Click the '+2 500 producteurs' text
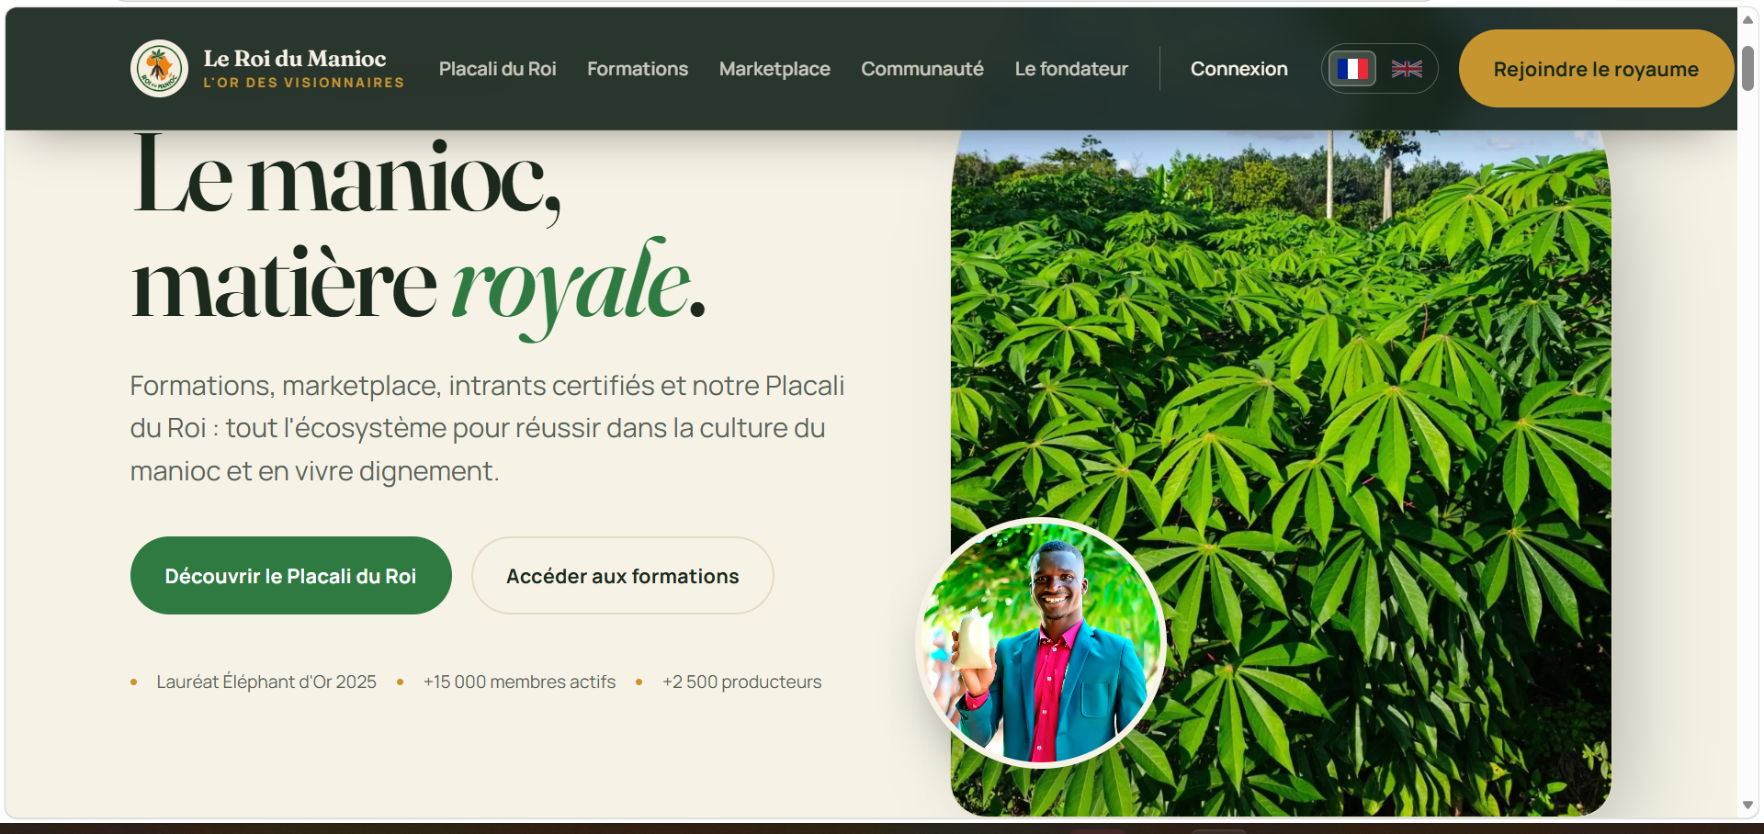Viewport: 1764px width, 834px height. point(742,682)
